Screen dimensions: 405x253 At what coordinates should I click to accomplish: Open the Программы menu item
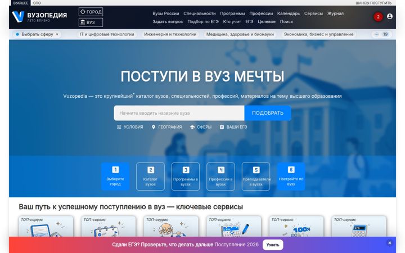click(232, 13)
